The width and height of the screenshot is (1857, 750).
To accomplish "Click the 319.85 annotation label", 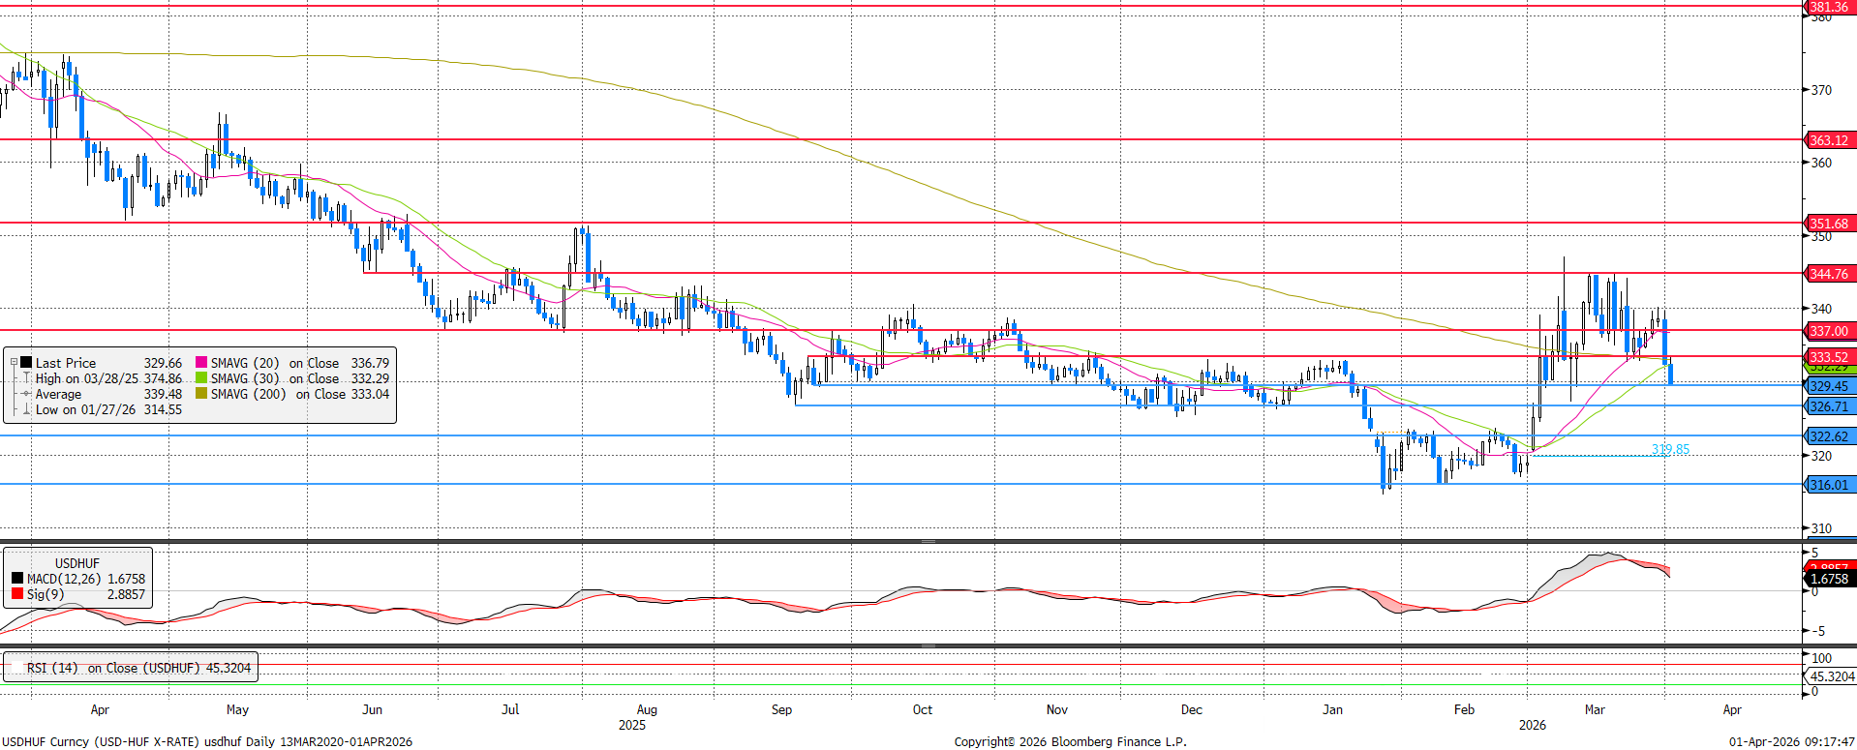I will tap(1670, 449).
